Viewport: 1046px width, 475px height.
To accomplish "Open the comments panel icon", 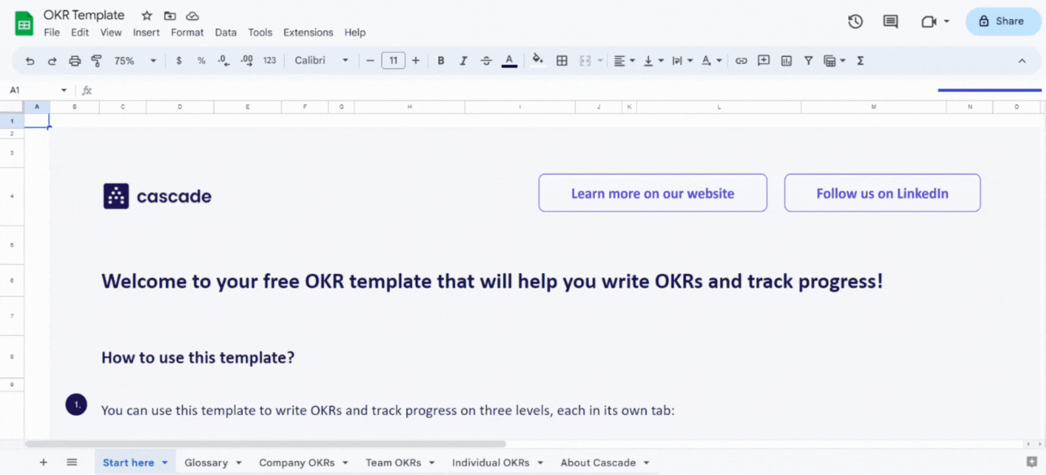I will [x=891, y=21].
